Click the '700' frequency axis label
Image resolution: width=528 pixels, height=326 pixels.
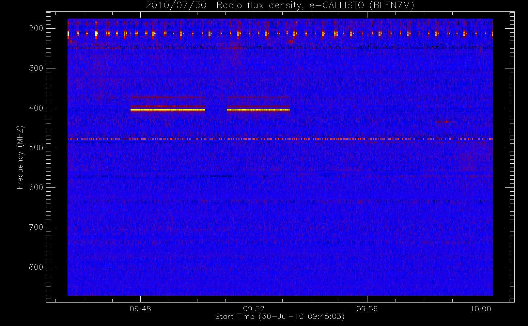click(x=36, y=227)
